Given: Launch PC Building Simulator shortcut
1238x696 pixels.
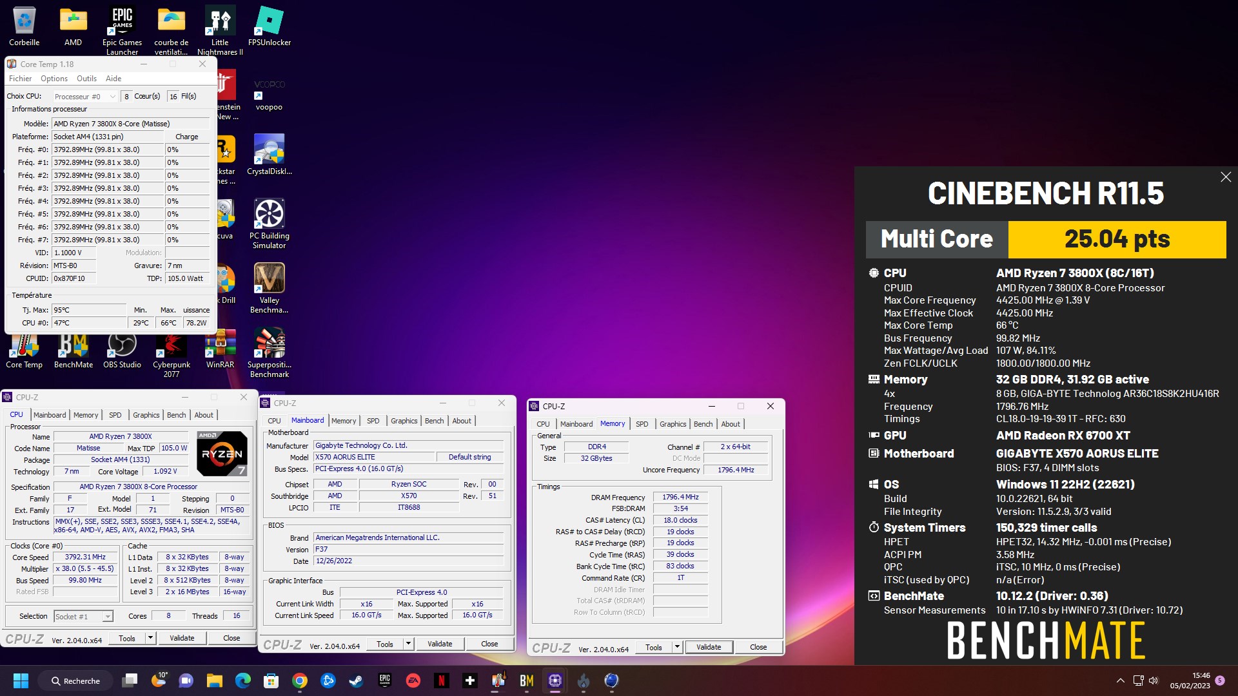Looking at the screenshot, I should (x=270, y=223).
